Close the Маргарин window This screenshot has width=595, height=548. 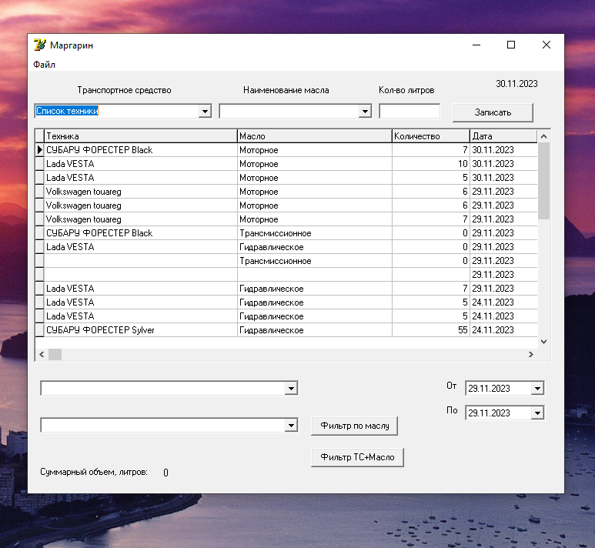pyautogui.click(x=547, y=45)
